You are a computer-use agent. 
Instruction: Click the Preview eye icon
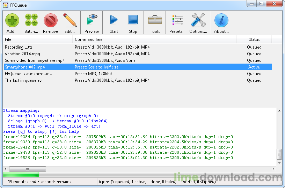(92, 21)
